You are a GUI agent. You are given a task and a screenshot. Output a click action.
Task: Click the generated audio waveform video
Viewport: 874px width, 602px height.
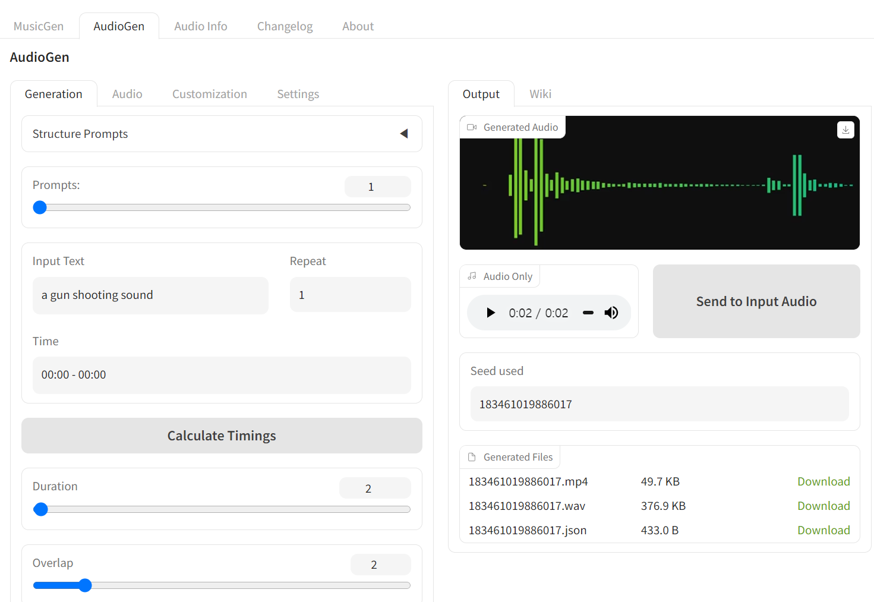tap(660, 182)
